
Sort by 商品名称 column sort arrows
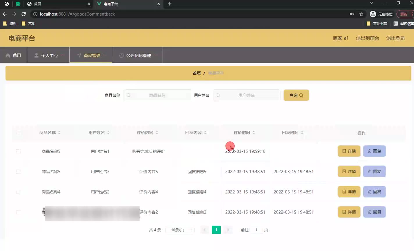coord(59,133)
